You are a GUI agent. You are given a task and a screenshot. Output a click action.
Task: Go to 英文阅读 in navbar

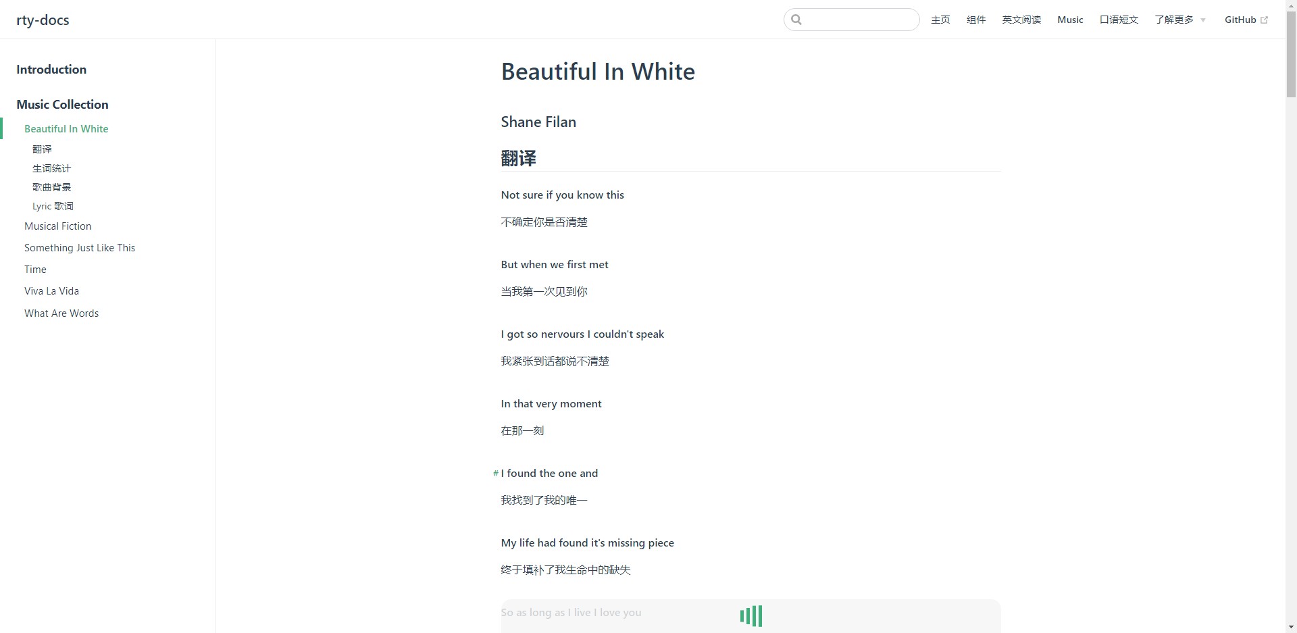(x=1021, y=20)
